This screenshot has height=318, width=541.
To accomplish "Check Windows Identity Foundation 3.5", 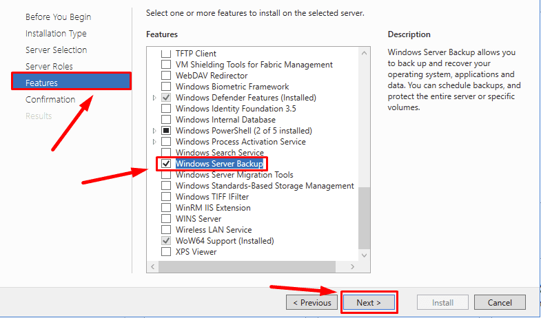I will pyautogui.click(x=166, y=109).
